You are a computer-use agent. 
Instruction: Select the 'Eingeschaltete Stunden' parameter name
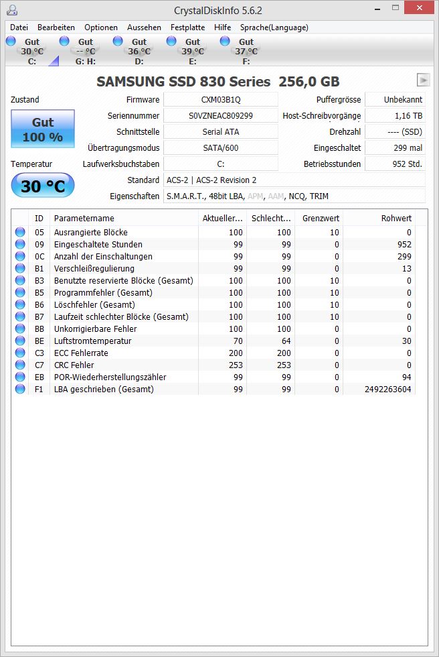[x=98, y=244]
